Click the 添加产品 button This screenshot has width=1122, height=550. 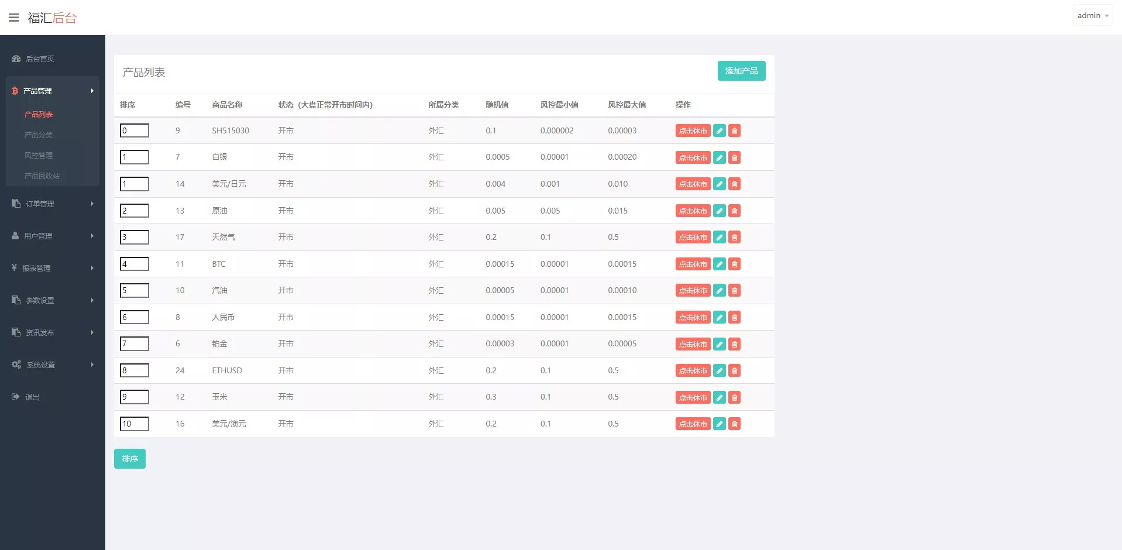[741, 71]
